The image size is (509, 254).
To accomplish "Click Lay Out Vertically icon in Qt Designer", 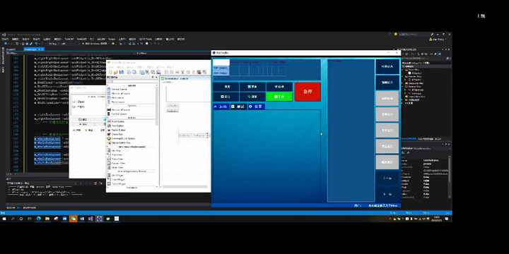I will coord(171,72).
